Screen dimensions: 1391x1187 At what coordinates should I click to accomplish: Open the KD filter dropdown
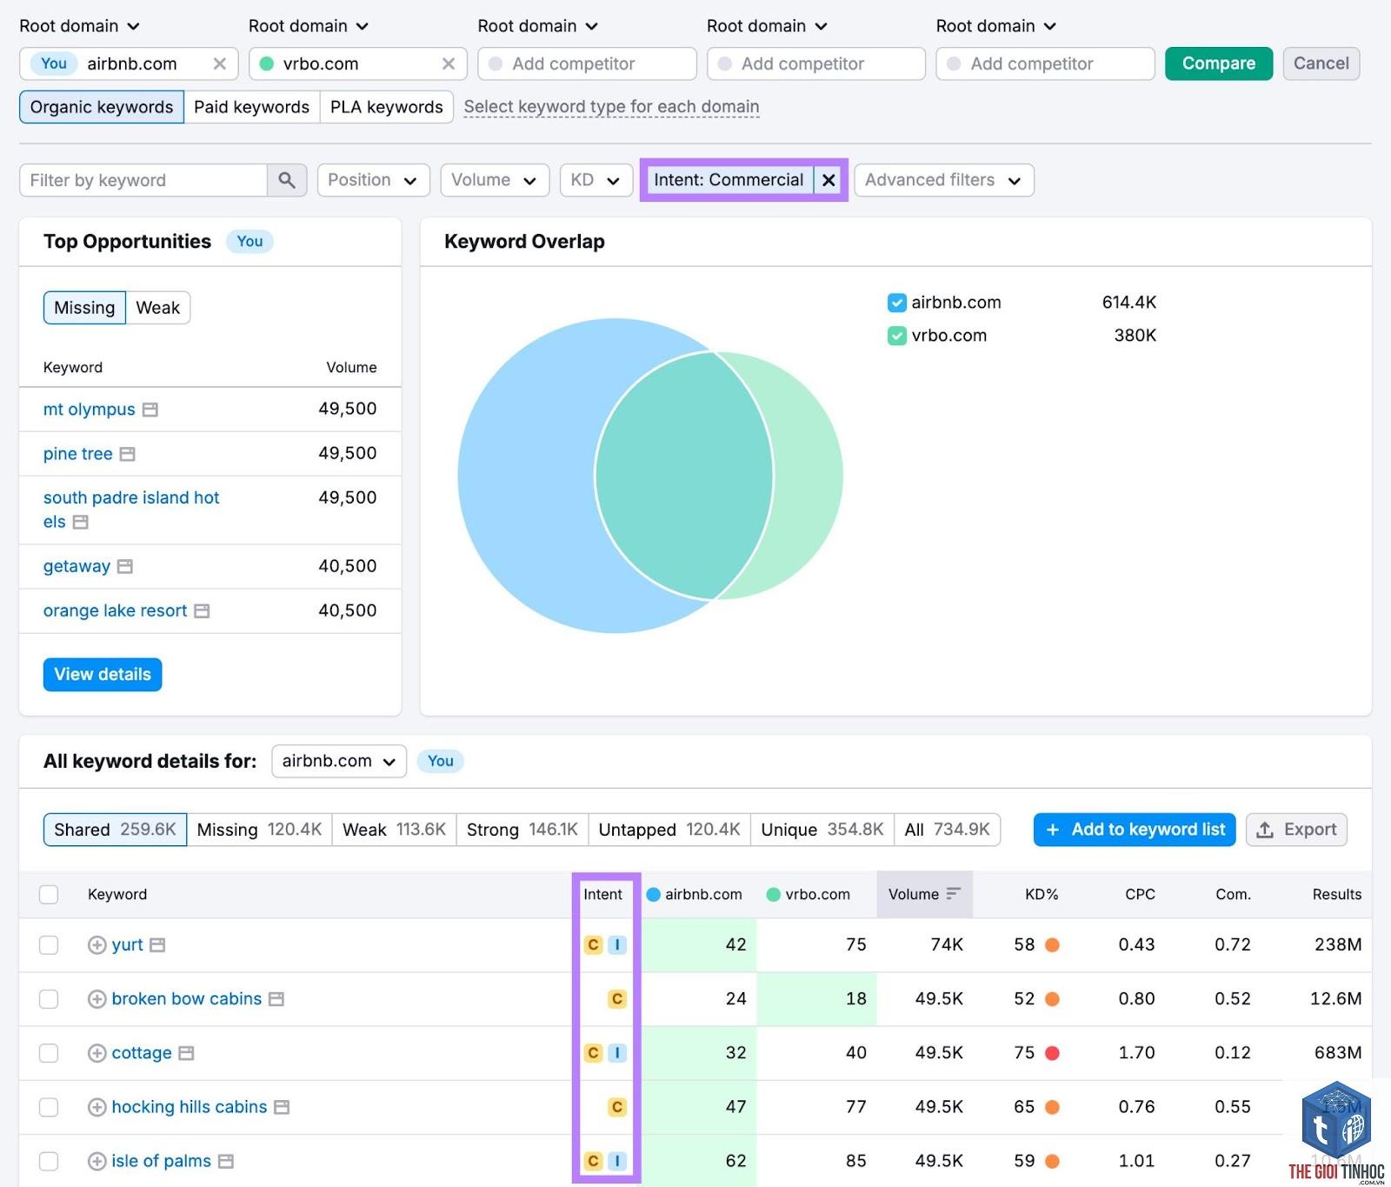point(596,180)
